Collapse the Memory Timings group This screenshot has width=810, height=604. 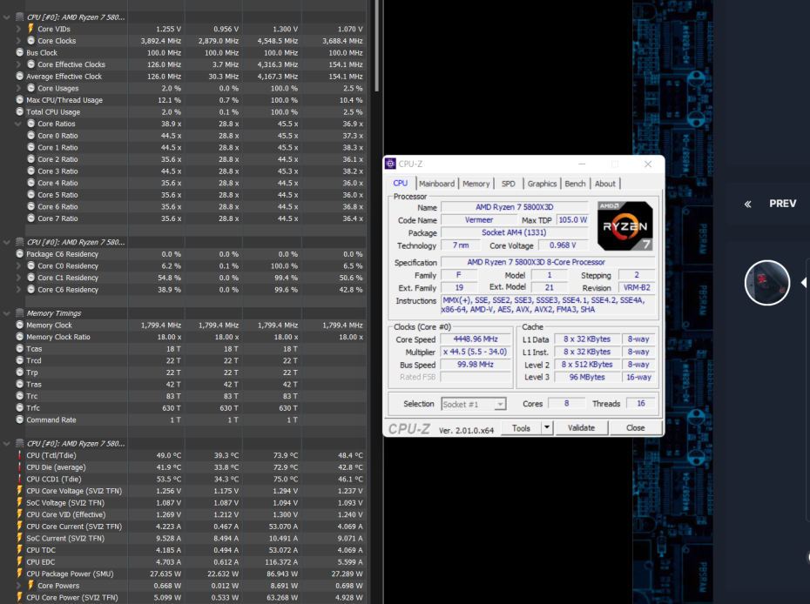pos(7,313)
